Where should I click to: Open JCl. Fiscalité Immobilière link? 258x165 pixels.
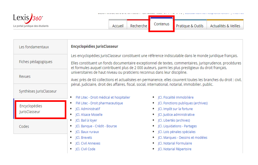pos(176,97)
